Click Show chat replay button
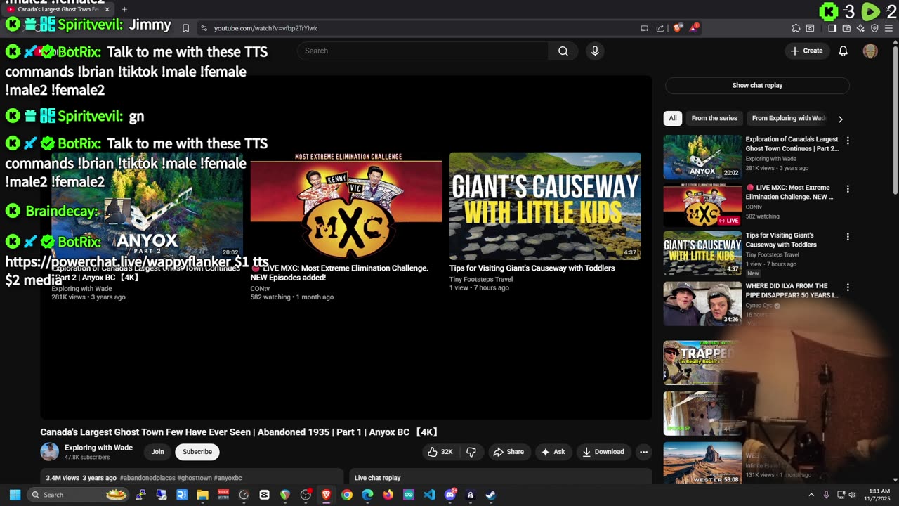This screenshot has height=506, width=899. 757,86
